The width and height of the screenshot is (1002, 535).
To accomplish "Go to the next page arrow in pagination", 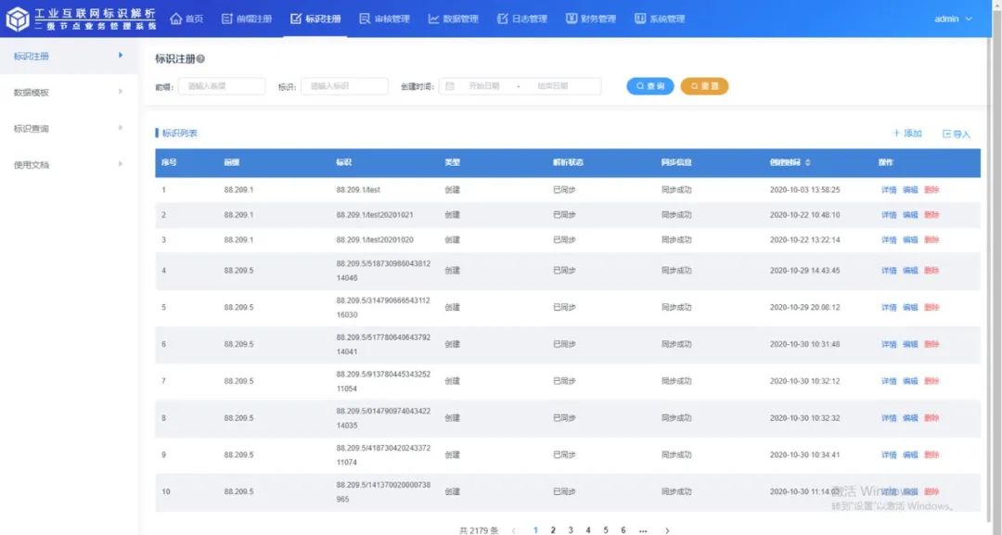I will (667, 529).
